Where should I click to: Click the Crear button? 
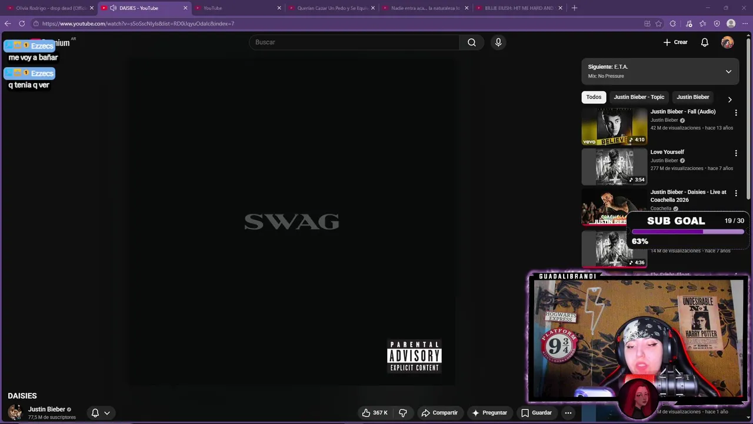(675, 42)
